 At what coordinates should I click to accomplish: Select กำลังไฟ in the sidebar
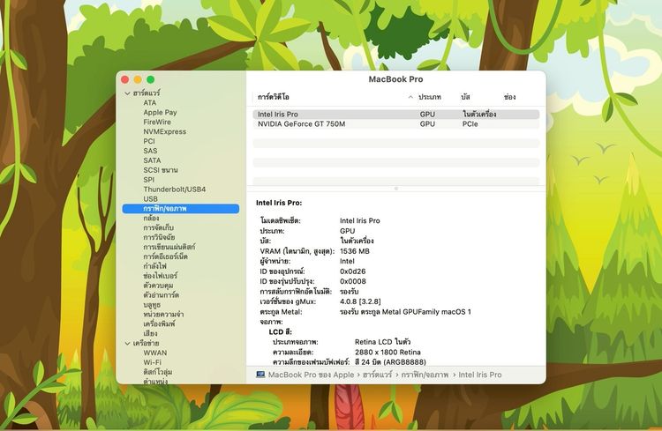[x=154, y=266]
